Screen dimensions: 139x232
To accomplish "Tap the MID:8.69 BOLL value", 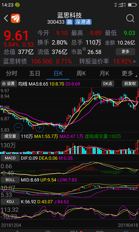I will (30, 180).
